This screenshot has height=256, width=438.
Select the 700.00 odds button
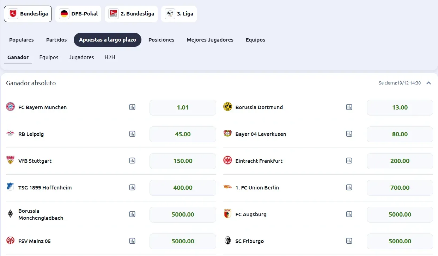[x=400, y=188]
